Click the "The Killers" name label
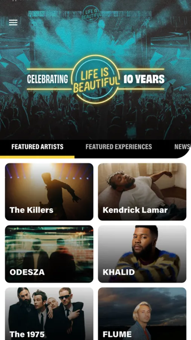The width and height of the screenshot is (191, 340). 31,210
